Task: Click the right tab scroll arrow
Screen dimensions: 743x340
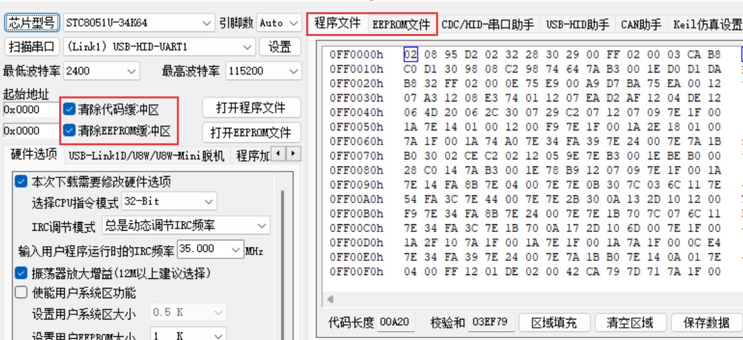Action: coord(293,154)
